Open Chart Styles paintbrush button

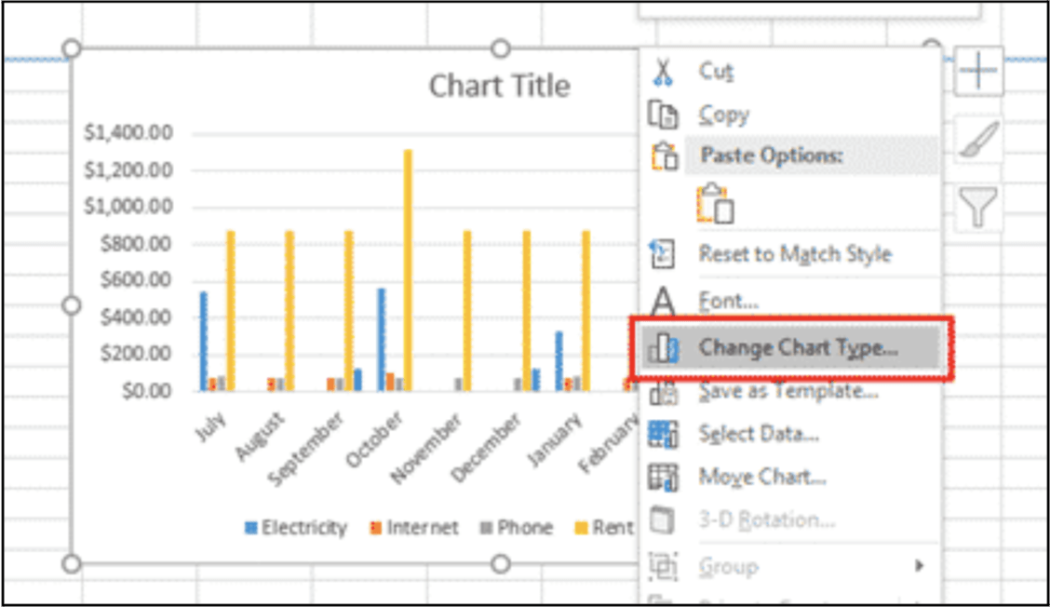point(977,140)
